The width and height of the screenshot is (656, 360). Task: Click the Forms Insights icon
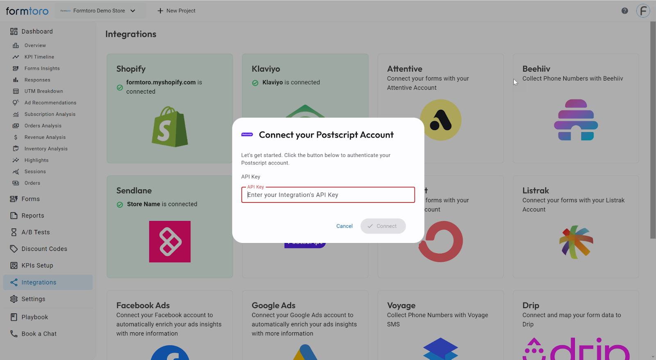tap(16, 68)
